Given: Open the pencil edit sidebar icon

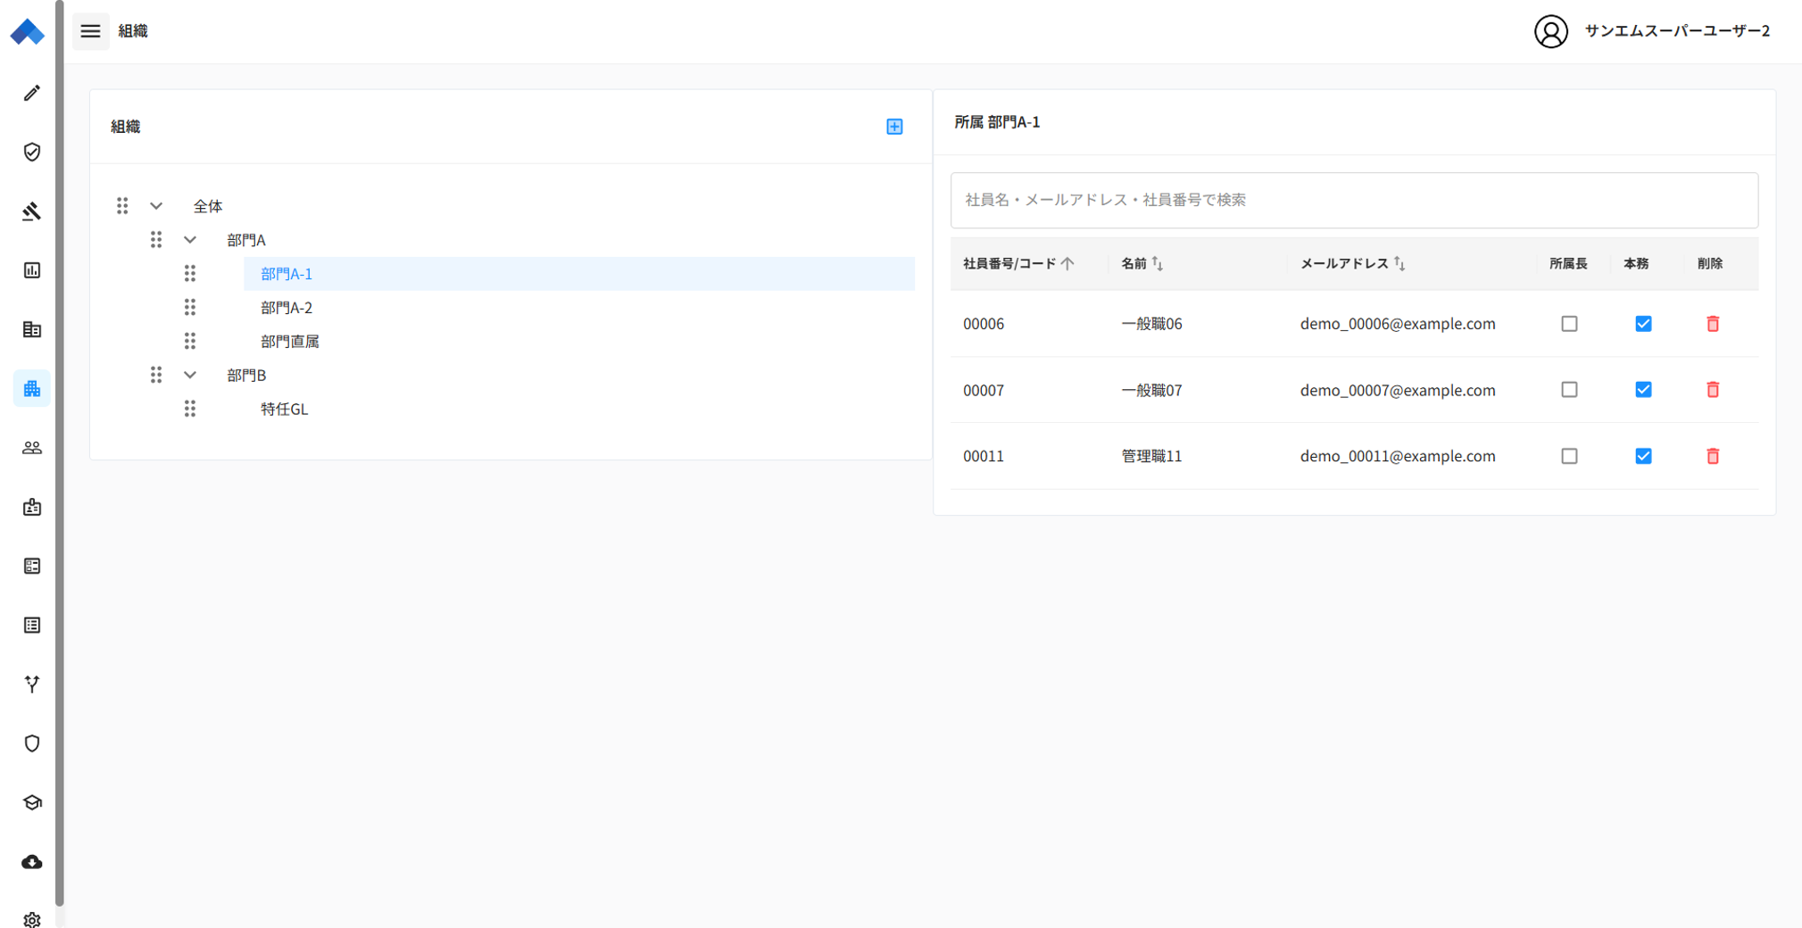Looking at the screenshot, I should tap(32, 93).
